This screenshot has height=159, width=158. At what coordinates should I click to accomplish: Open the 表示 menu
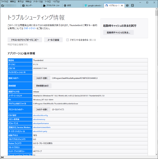(21, 2)
